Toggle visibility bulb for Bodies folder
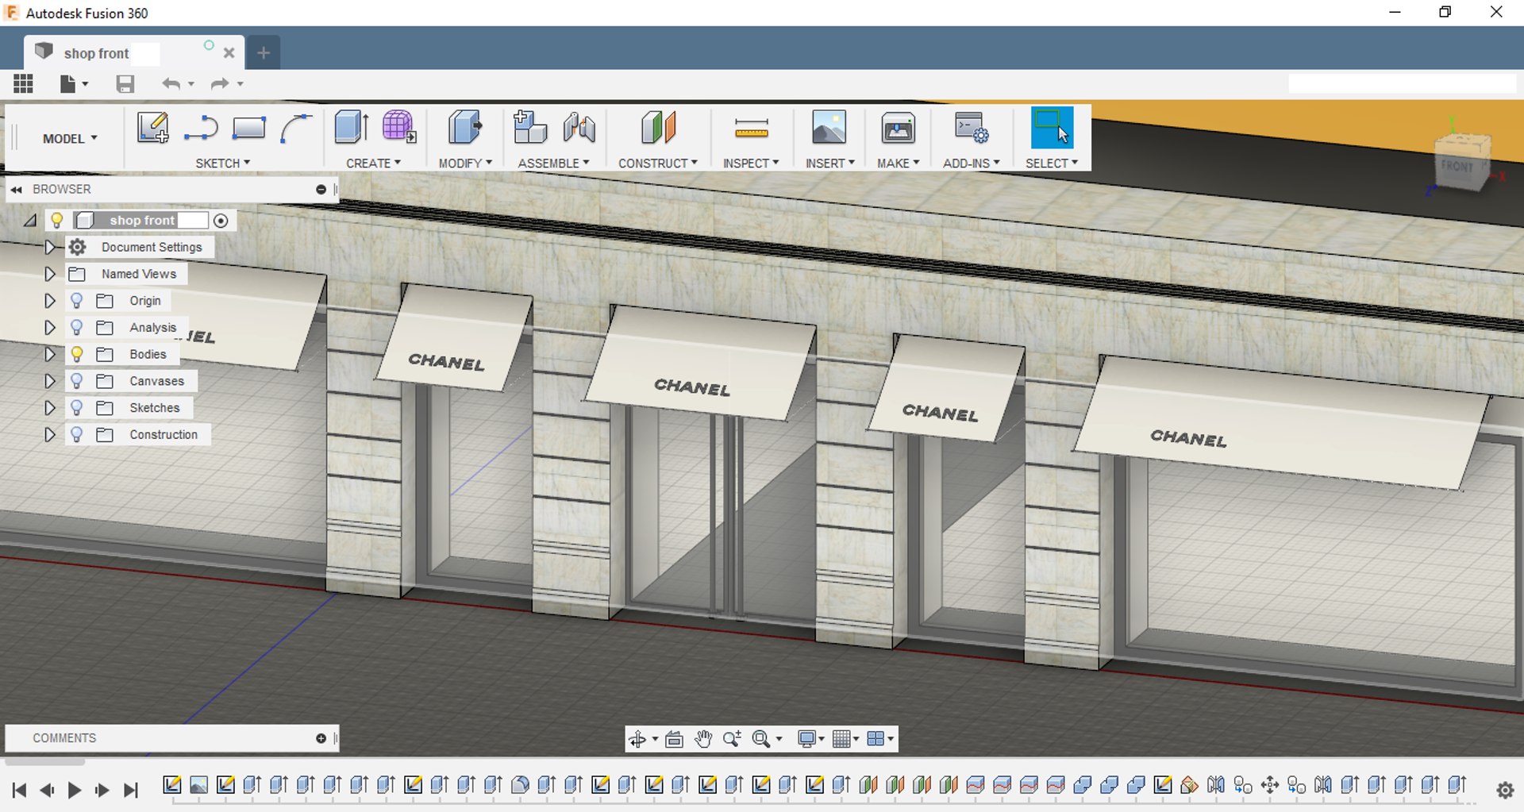Screen dimensions: 1524x812 (x=76, y=354)
